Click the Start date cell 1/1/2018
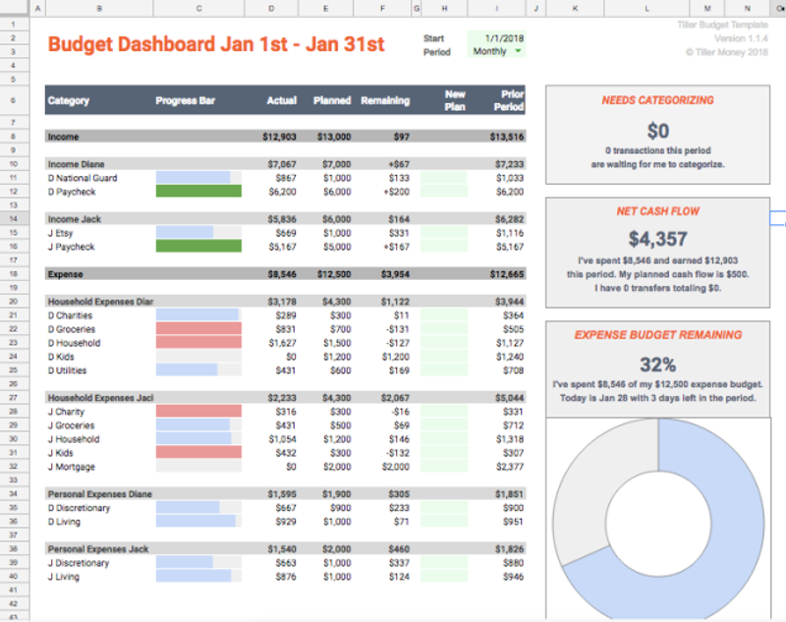This screenshot has height=622, width=786. [x=497, y=37]
